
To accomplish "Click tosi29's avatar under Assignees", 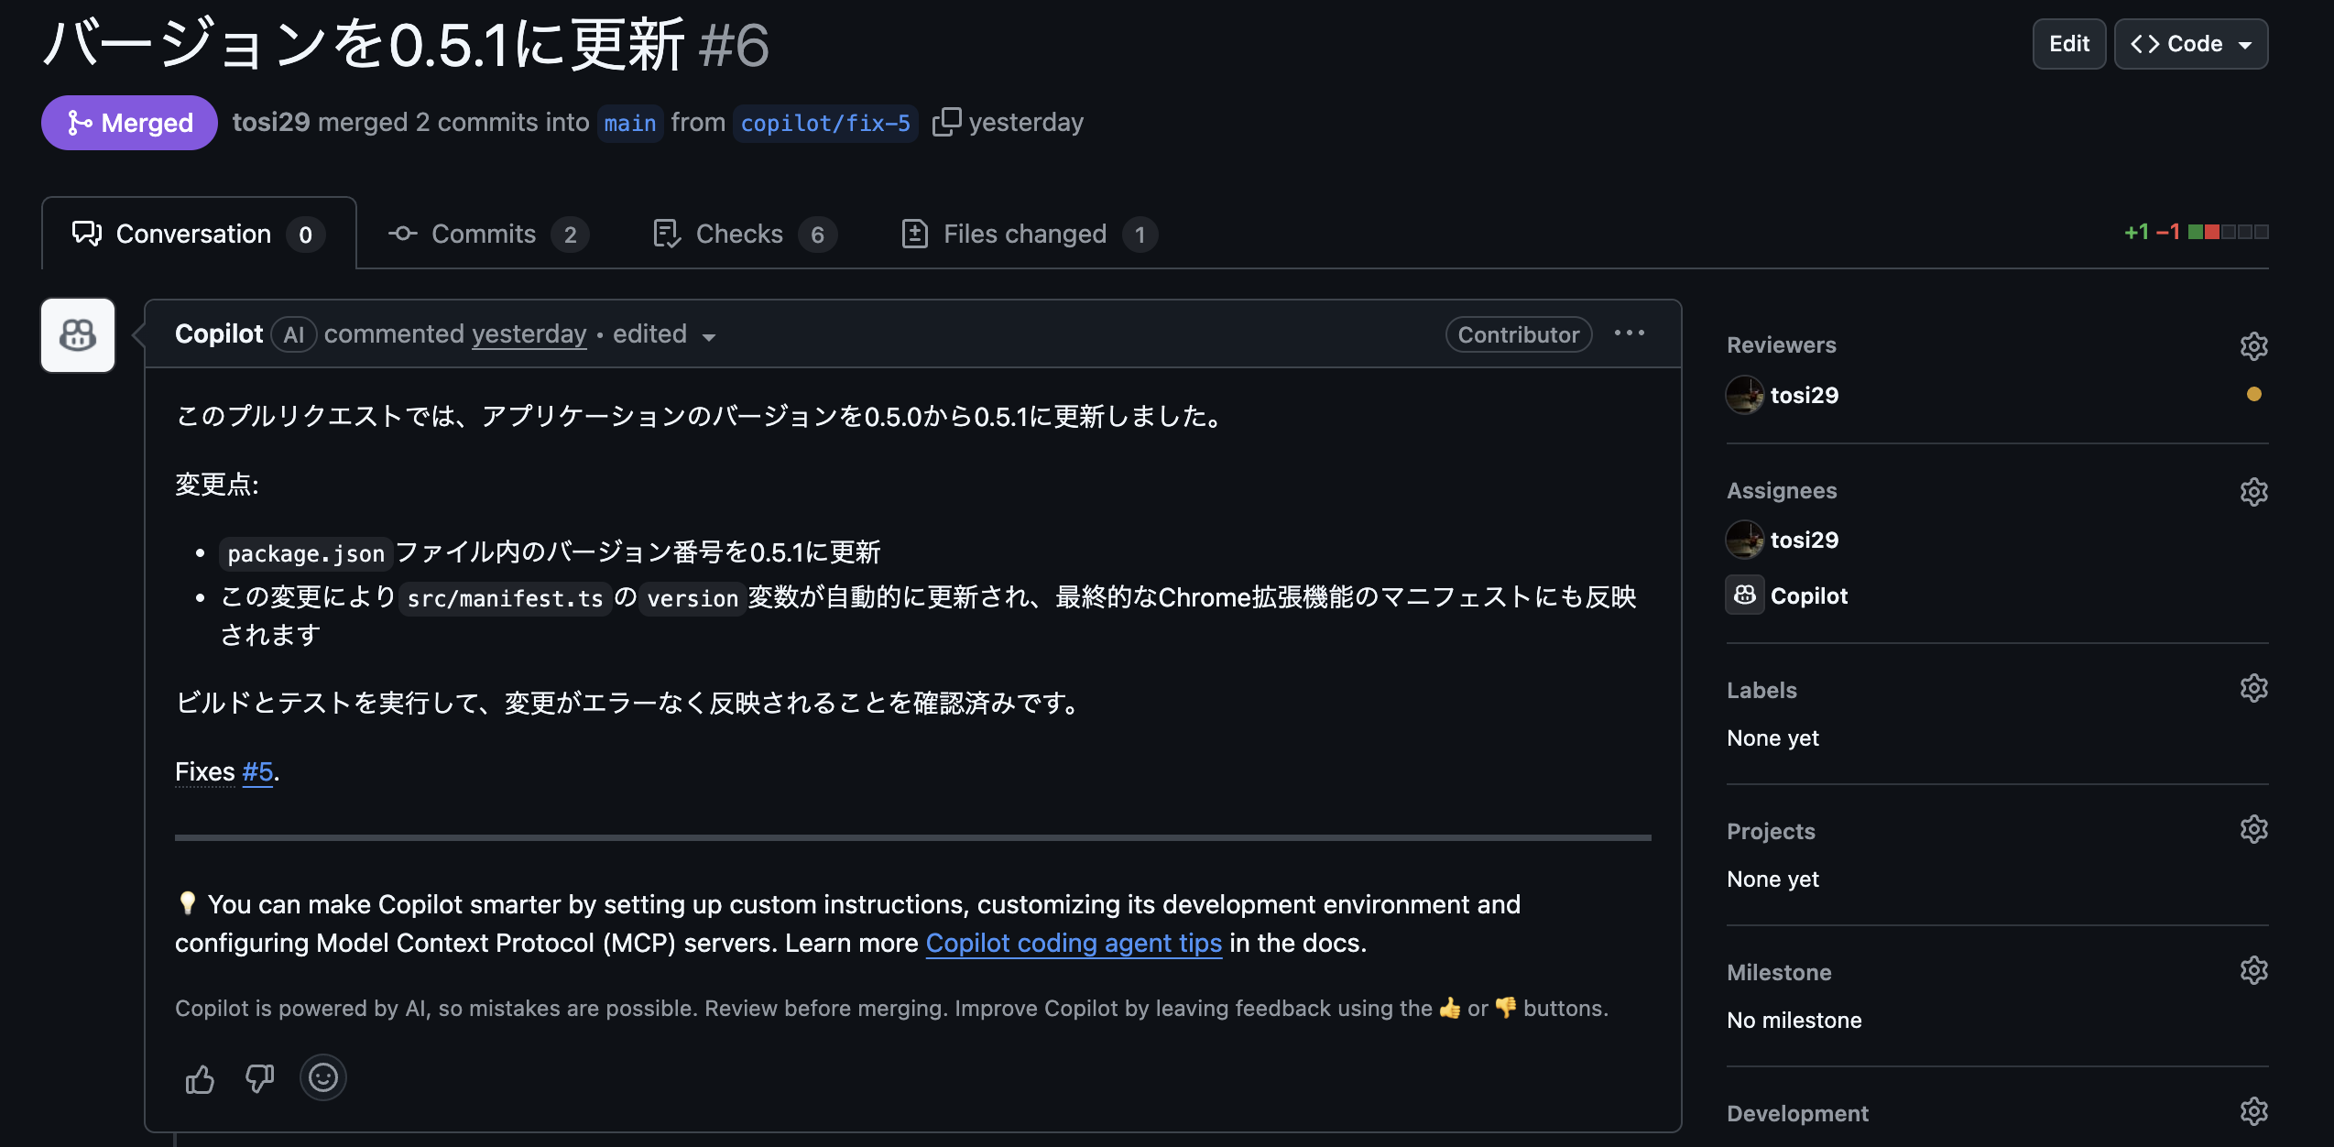I will 1744,540.
